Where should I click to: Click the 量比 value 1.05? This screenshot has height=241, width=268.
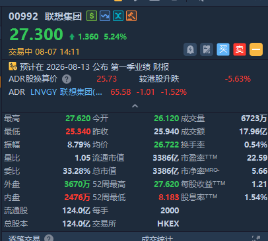83,158
